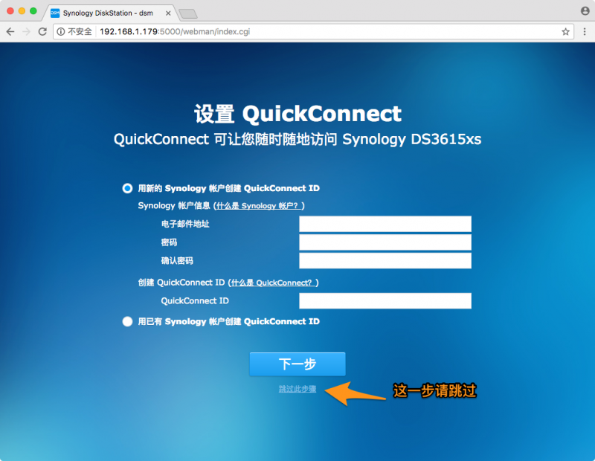Open a new browser tab
Viewport: 595px width, 461px height.
pyautogui.click(x=188, y=13)
